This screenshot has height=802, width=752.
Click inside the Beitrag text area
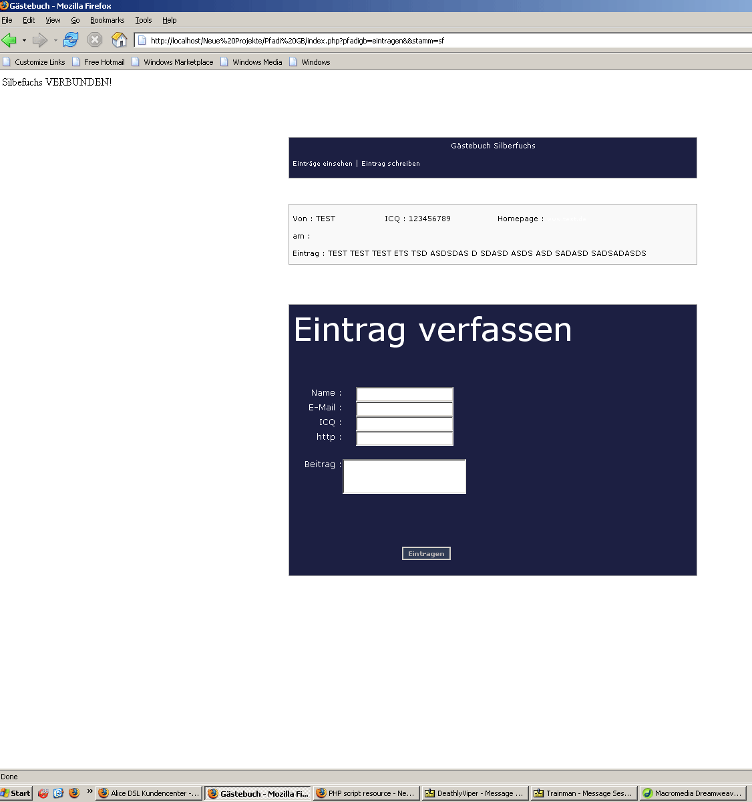click(x=404, y=477)
